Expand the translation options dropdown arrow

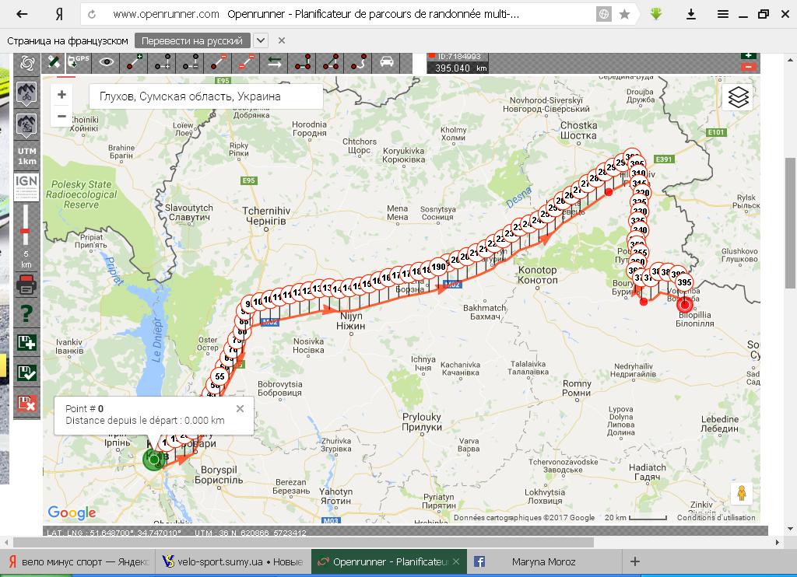coord(261,40)
